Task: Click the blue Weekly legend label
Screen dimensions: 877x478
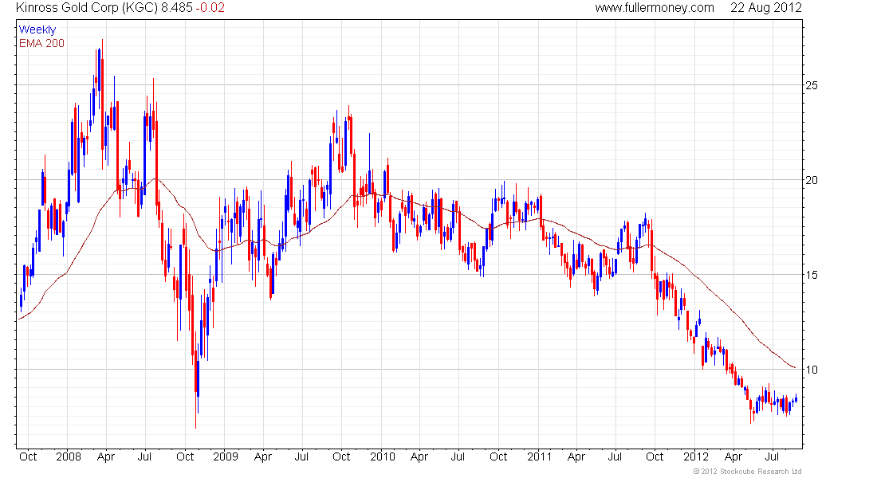Action: [37, 30]
